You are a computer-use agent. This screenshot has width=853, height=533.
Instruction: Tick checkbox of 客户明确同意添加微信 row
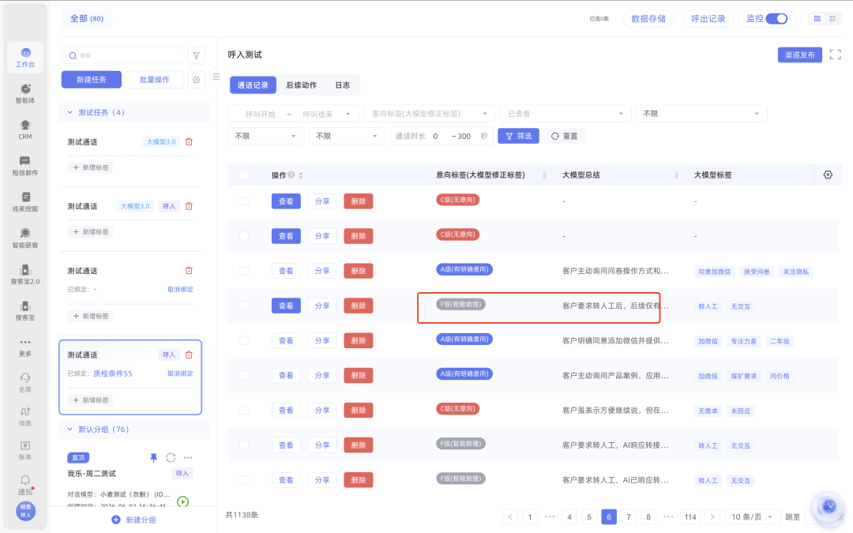244,340
